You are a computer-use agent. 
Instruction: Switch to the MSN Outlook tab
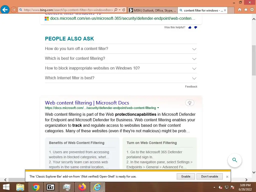(x=153, y=10)
